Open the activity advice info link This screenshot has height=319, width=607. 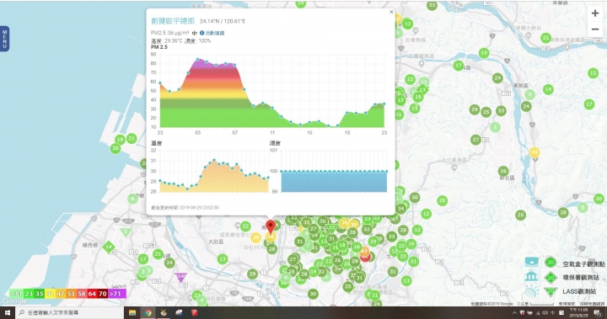212,34
